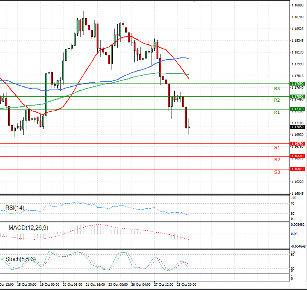This screenshot has height=290, width=307.
Task: Click the 1.16600 red price tag
Action: (297, 156)
